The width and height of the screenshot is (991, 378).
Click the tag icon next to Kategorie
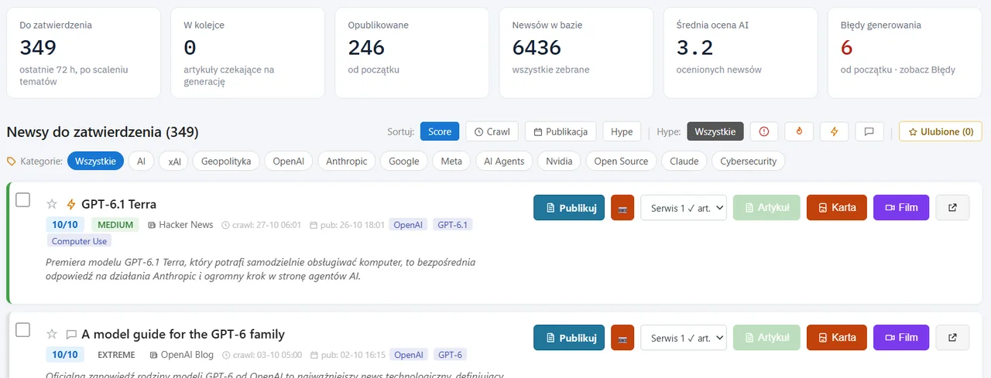11,162
